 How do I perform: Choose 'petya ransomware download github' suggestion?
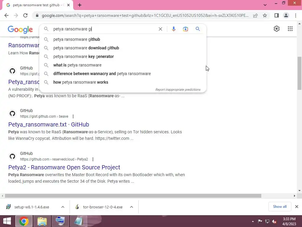[x=123, y=48]
